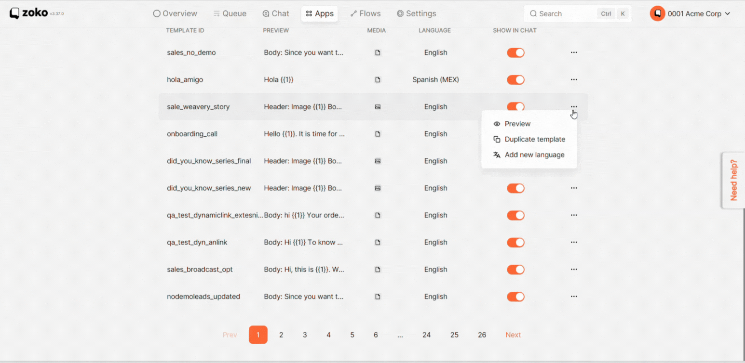Image resolution: width=745 pixels, height=363 pixels.
Task: Open more options for sales_broadcast_opt
Action: [574, 269]
